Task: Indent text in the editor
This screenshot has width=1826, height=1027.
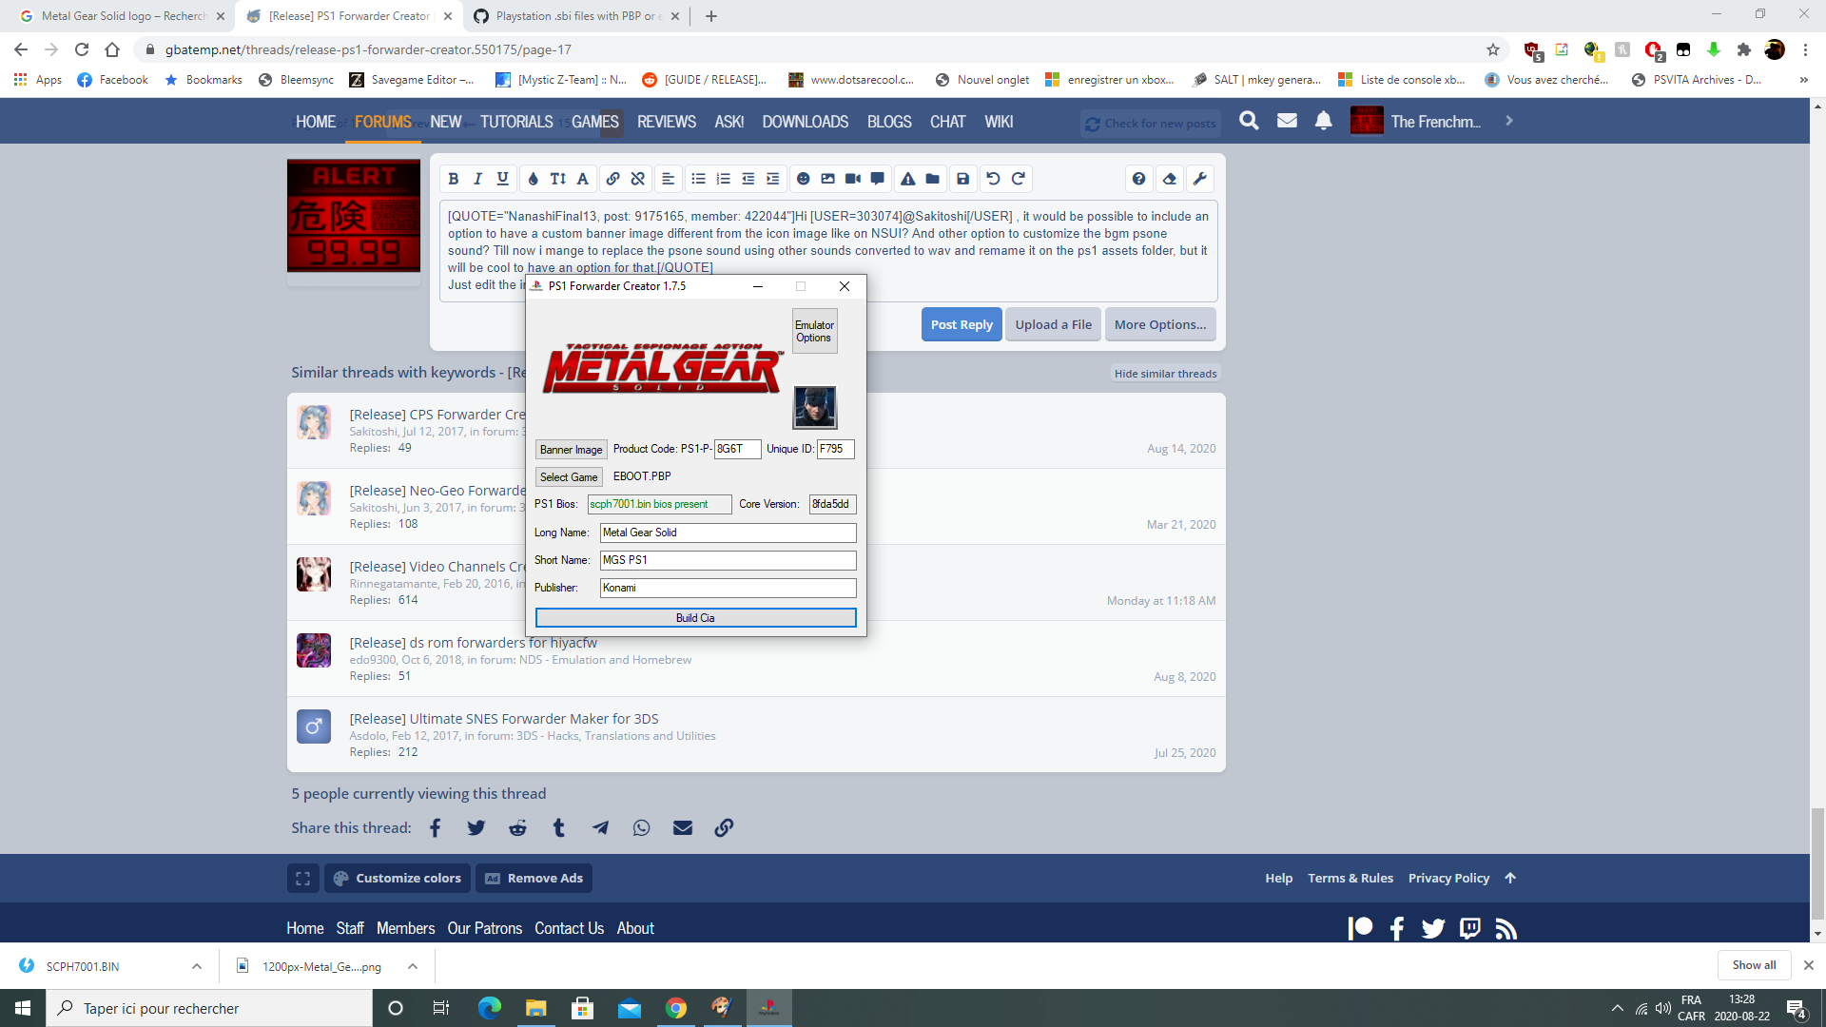Action: pos(773,179)
